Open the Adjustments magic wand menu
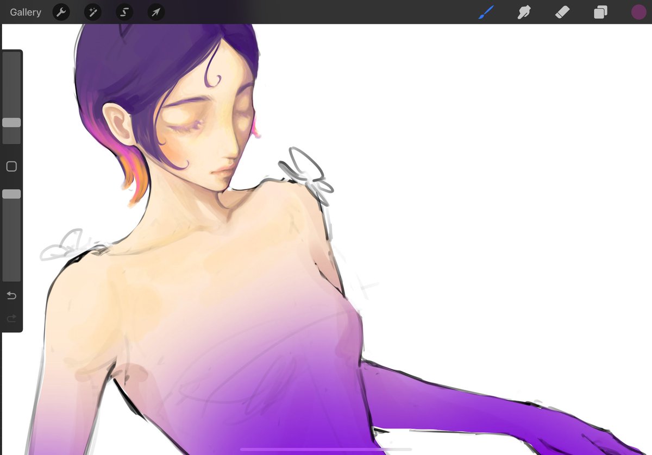652x455 pixels. [93, 12]
